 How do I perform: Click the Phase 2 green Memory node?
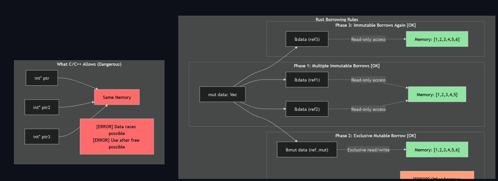pos(437,150)
